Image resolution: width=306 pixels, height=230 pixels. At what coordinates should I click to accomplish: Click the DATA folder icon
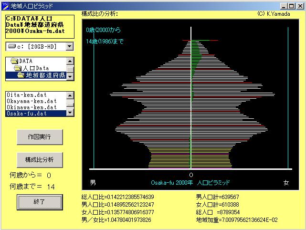click(14, 61)
